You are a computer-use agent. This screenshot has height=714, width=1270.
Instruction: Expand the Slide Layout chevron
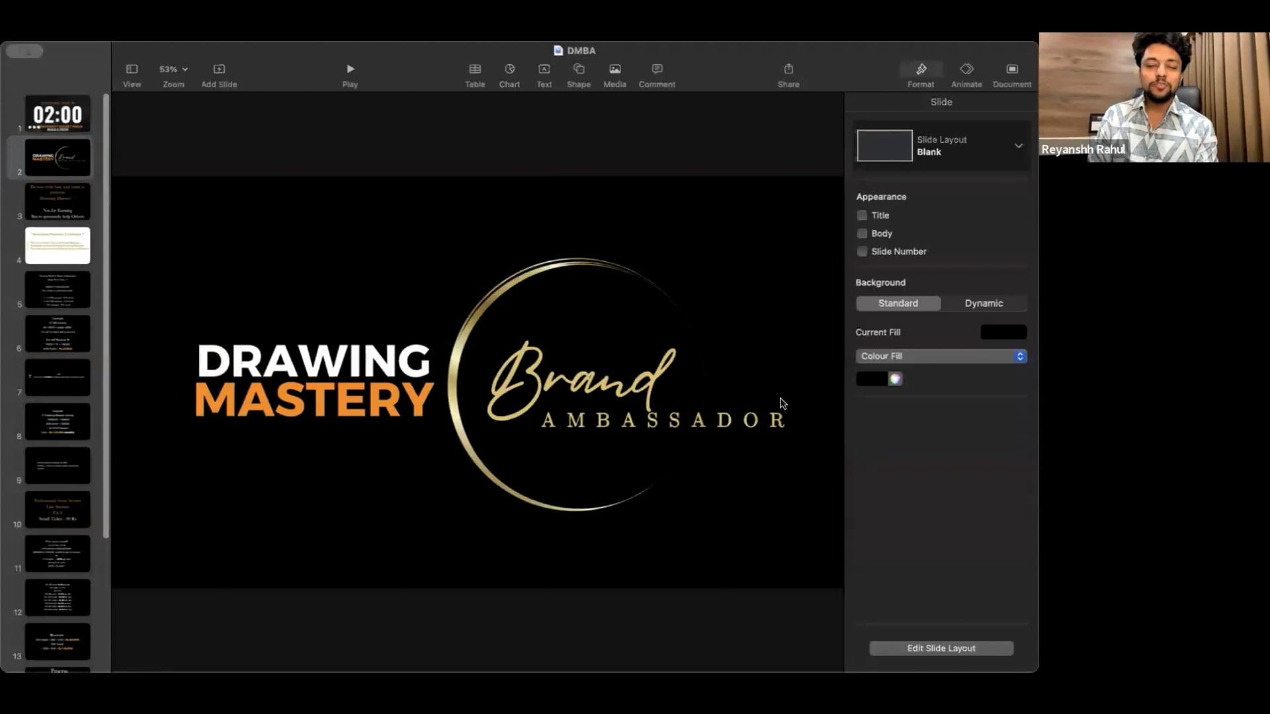1018,145
